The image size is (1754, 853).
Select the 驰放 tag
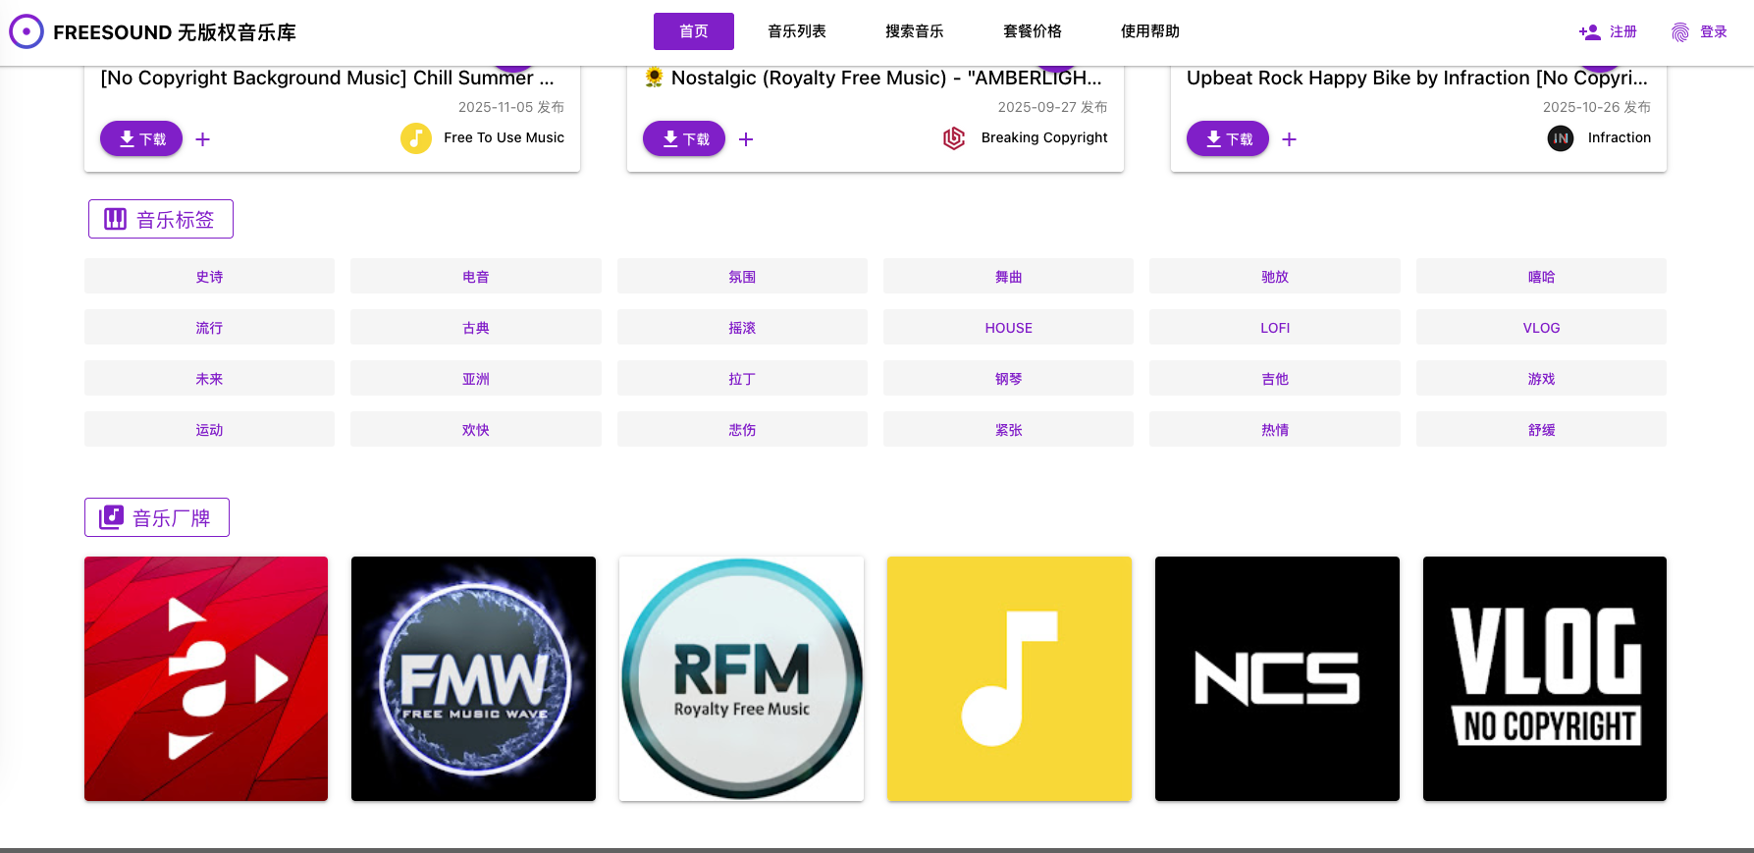1275,276
